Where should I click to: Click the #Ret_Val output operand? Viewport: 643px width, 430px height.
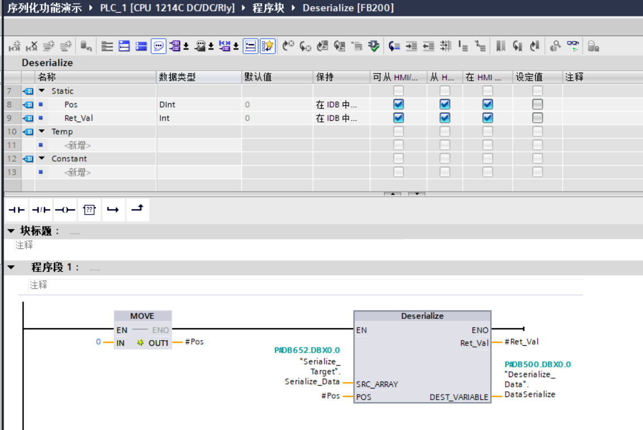tap(521, 342)
